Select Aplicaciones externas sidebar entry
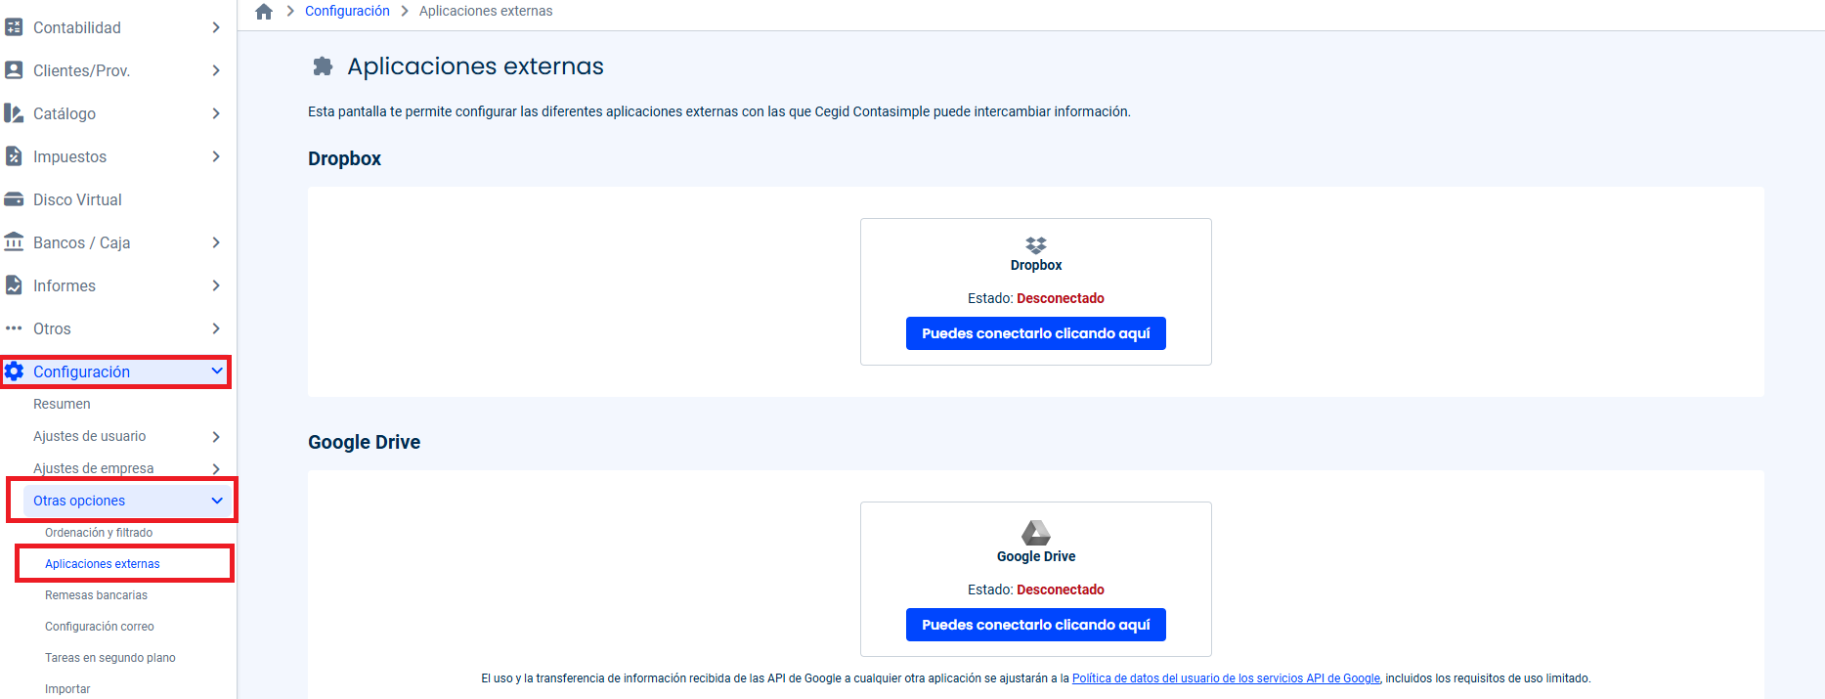Screen dimensions: 1825x699 [x=103, y=564]
